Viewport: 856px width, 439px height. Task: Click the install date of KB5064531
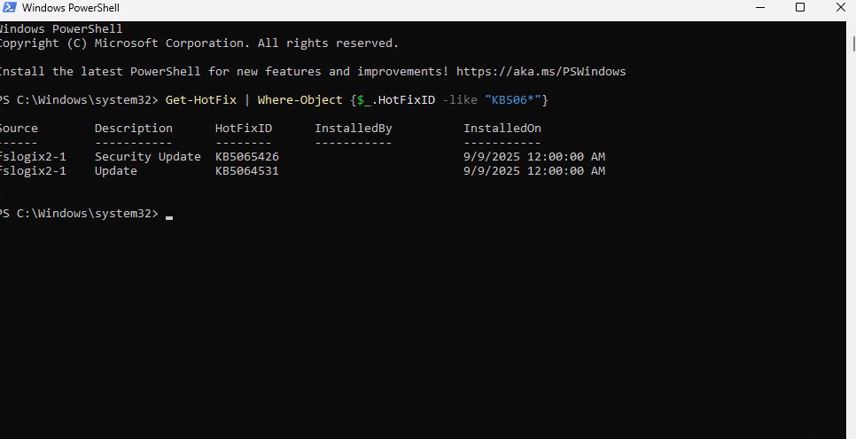533,170
